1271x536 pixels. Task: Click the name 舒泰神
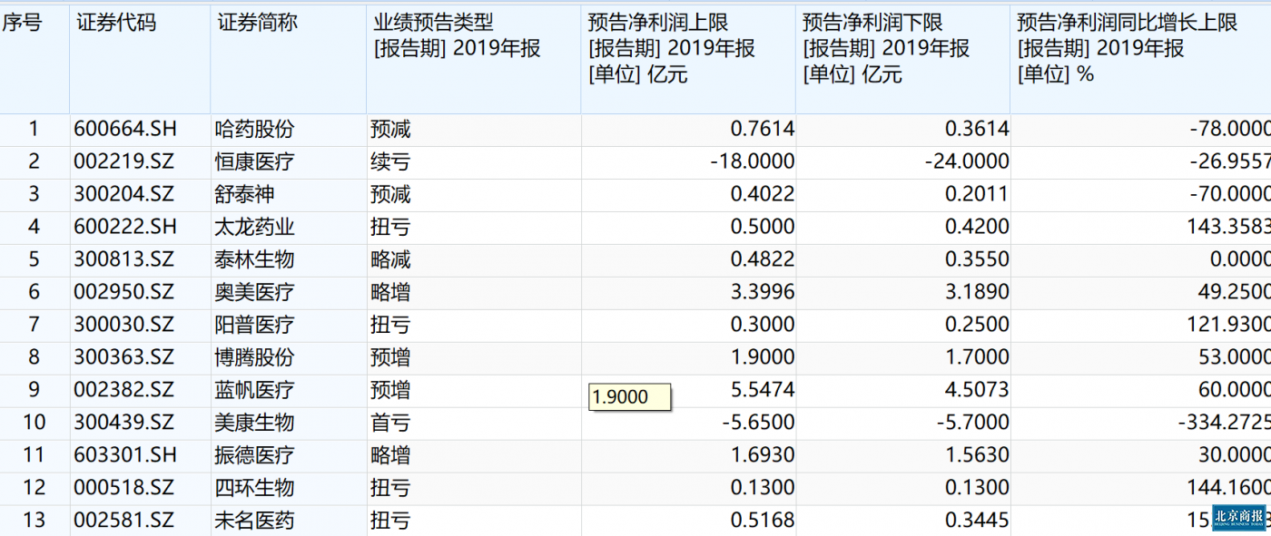pos(245,195)
